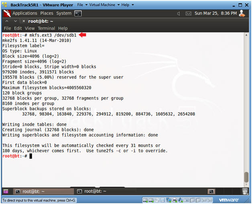Click the second hard disk device icon in VMware status bar
The width and height of the screenshot is (252, 204).
coord(151,200)
